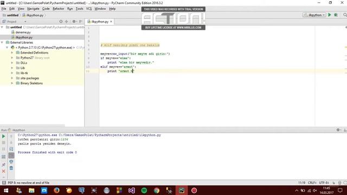Open Project panel settings gear
This screenshot has height=195, width=347.
point(74,22)
